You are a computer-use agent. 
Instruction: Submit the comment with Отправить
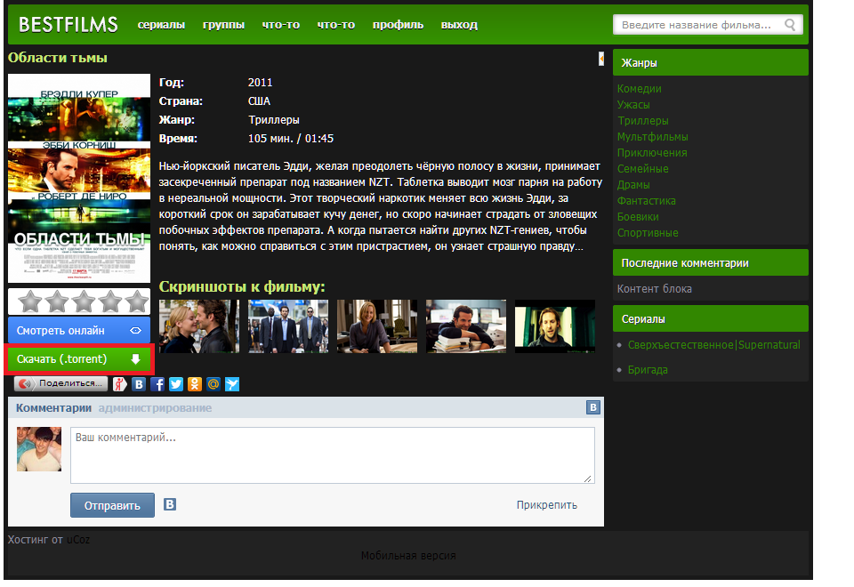(x=112, y=505)
